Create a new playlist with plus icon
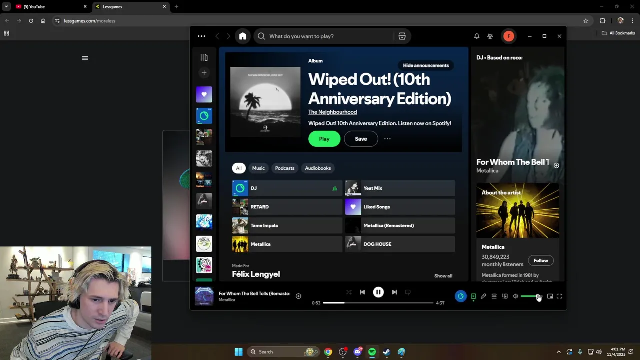The height and width of the screenshot is (360, 640). point(204,73)
